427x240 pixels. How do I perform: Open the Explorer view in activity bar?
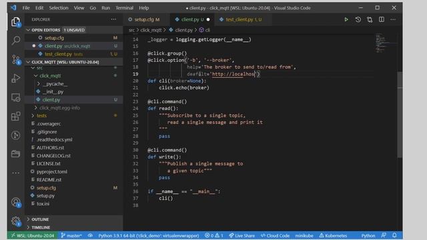point(16,22)
